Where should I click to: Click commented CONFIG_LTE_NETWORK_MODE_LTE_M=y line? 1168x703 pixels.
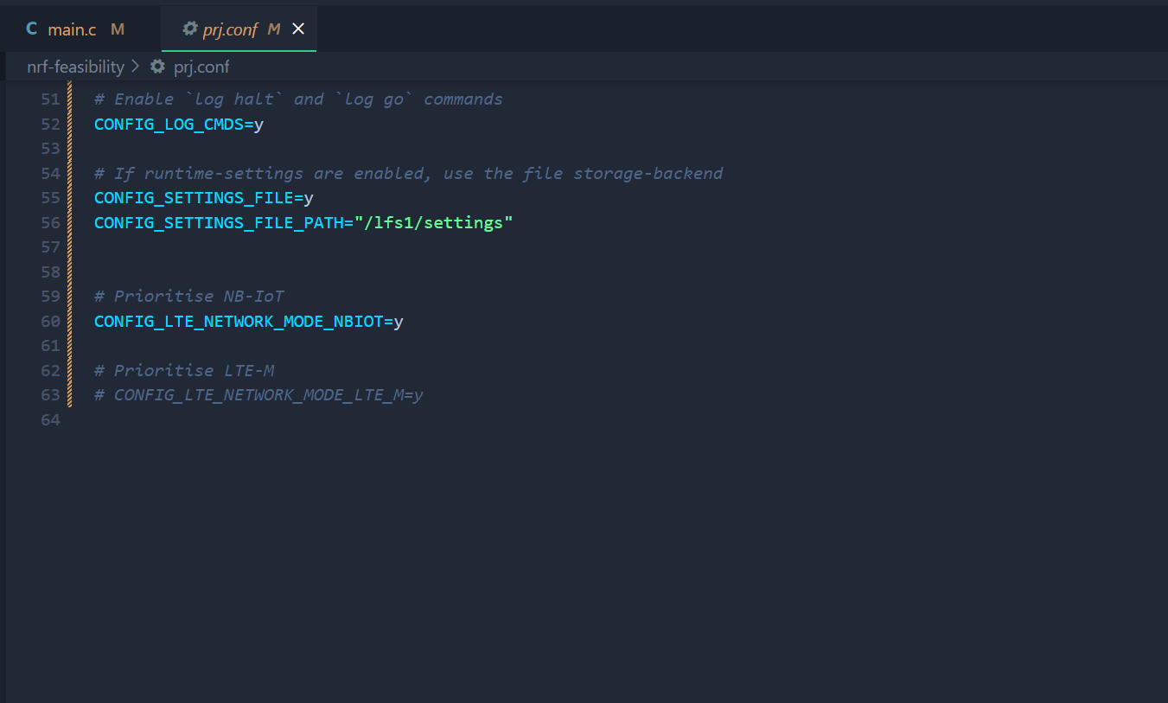(x=258, y=395)
